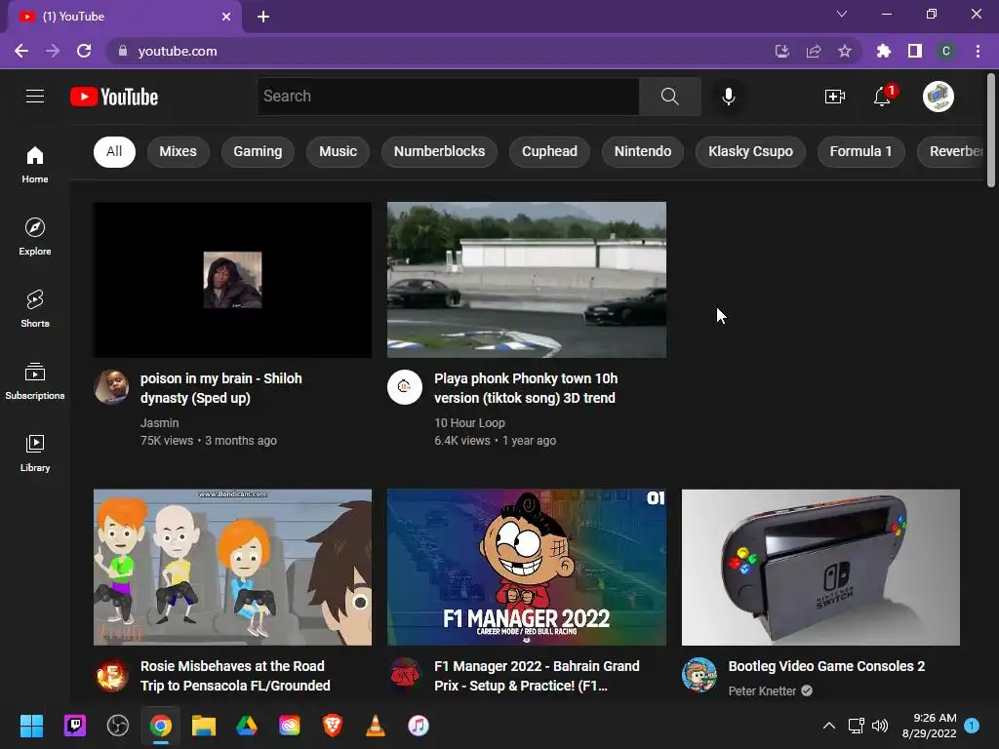Select the Mixes filter chip
The height and width of the screenshot is (749, 999).
[x=178, y=151]
